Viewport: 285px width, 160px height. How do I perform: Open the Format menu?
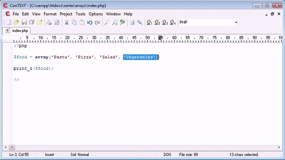point(50,14)
